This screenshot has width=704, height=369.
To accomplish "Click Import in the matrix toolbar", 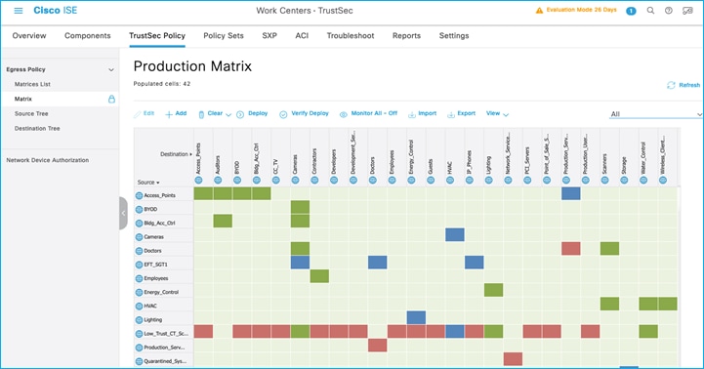I will pyautogui.click(x=422, y=113).
